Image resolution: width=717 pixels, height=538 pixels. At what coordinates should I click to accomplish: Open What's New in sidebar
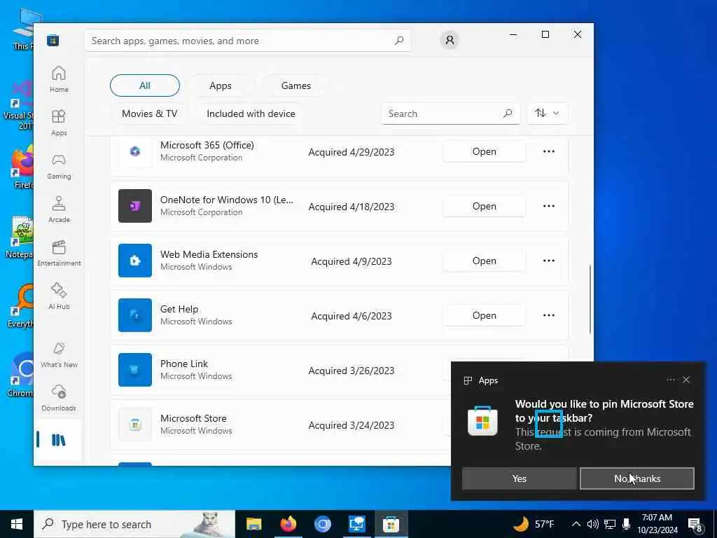(59, 354)
